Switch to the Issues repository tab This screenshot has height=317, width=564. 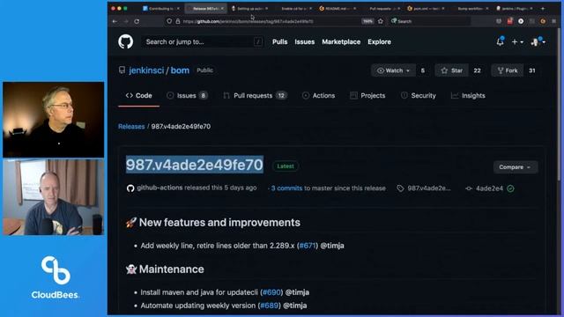point(187,96)
